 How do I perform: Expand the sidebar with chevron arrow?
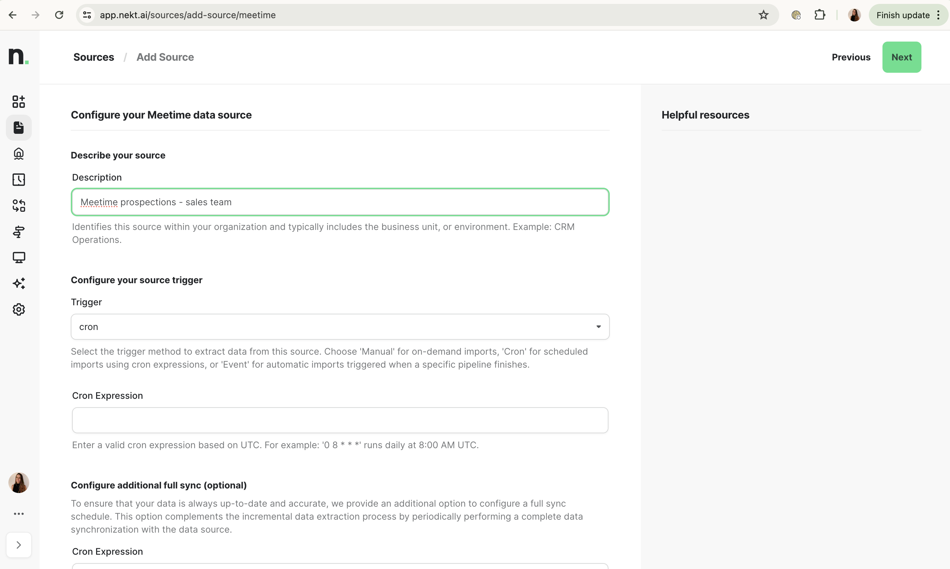click(19, 545)
